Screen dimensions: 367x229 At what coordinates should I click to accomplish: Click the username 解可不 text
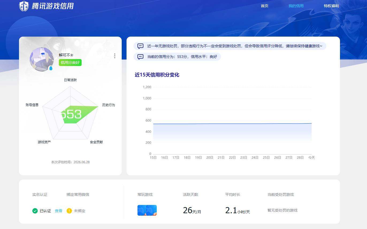[x=66, y=55]
